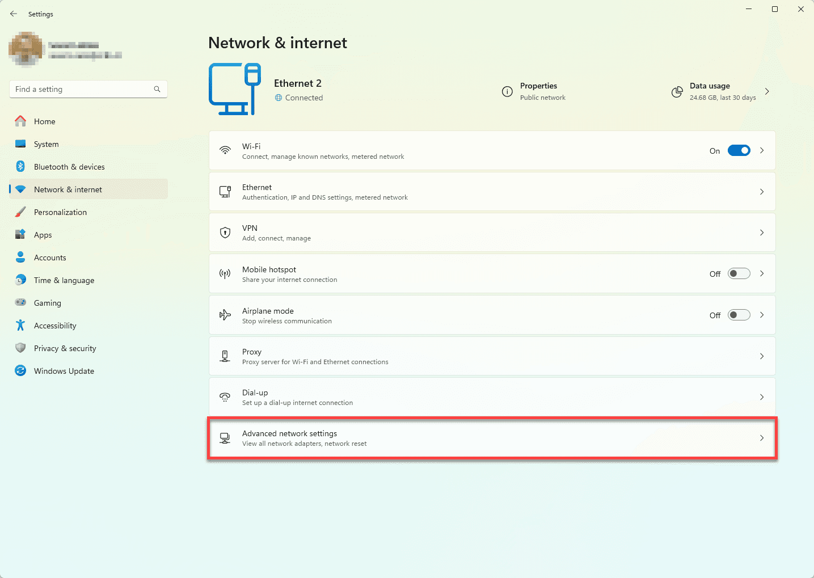Click the Wi-Fi signal icon in the list
814x578 pixels.
[x=225, y=150]
